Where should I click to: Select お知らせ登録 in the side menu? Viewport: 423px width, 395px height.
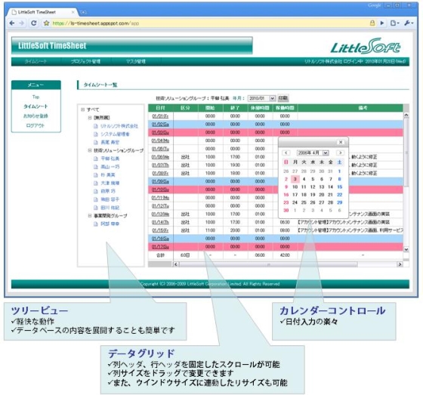[36, 116]
